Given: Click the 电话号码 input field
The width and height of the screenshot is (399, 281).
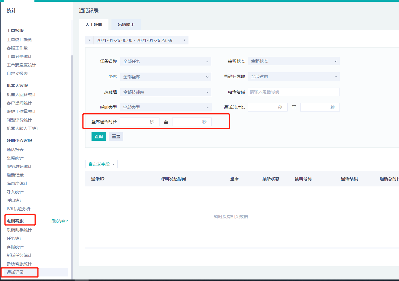Looking at the screenshot, I should point(294,92).
